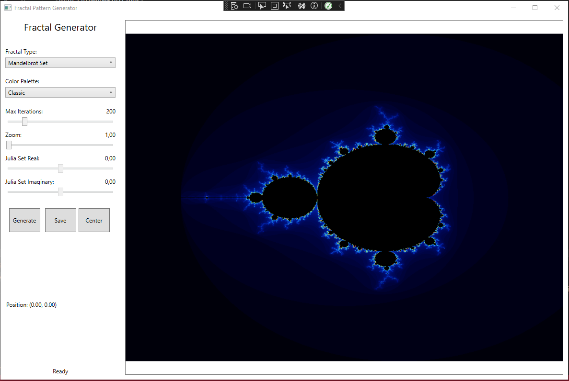Open the Color Palette dropdown
Screen dimensions: 569x381
point(60,92)
